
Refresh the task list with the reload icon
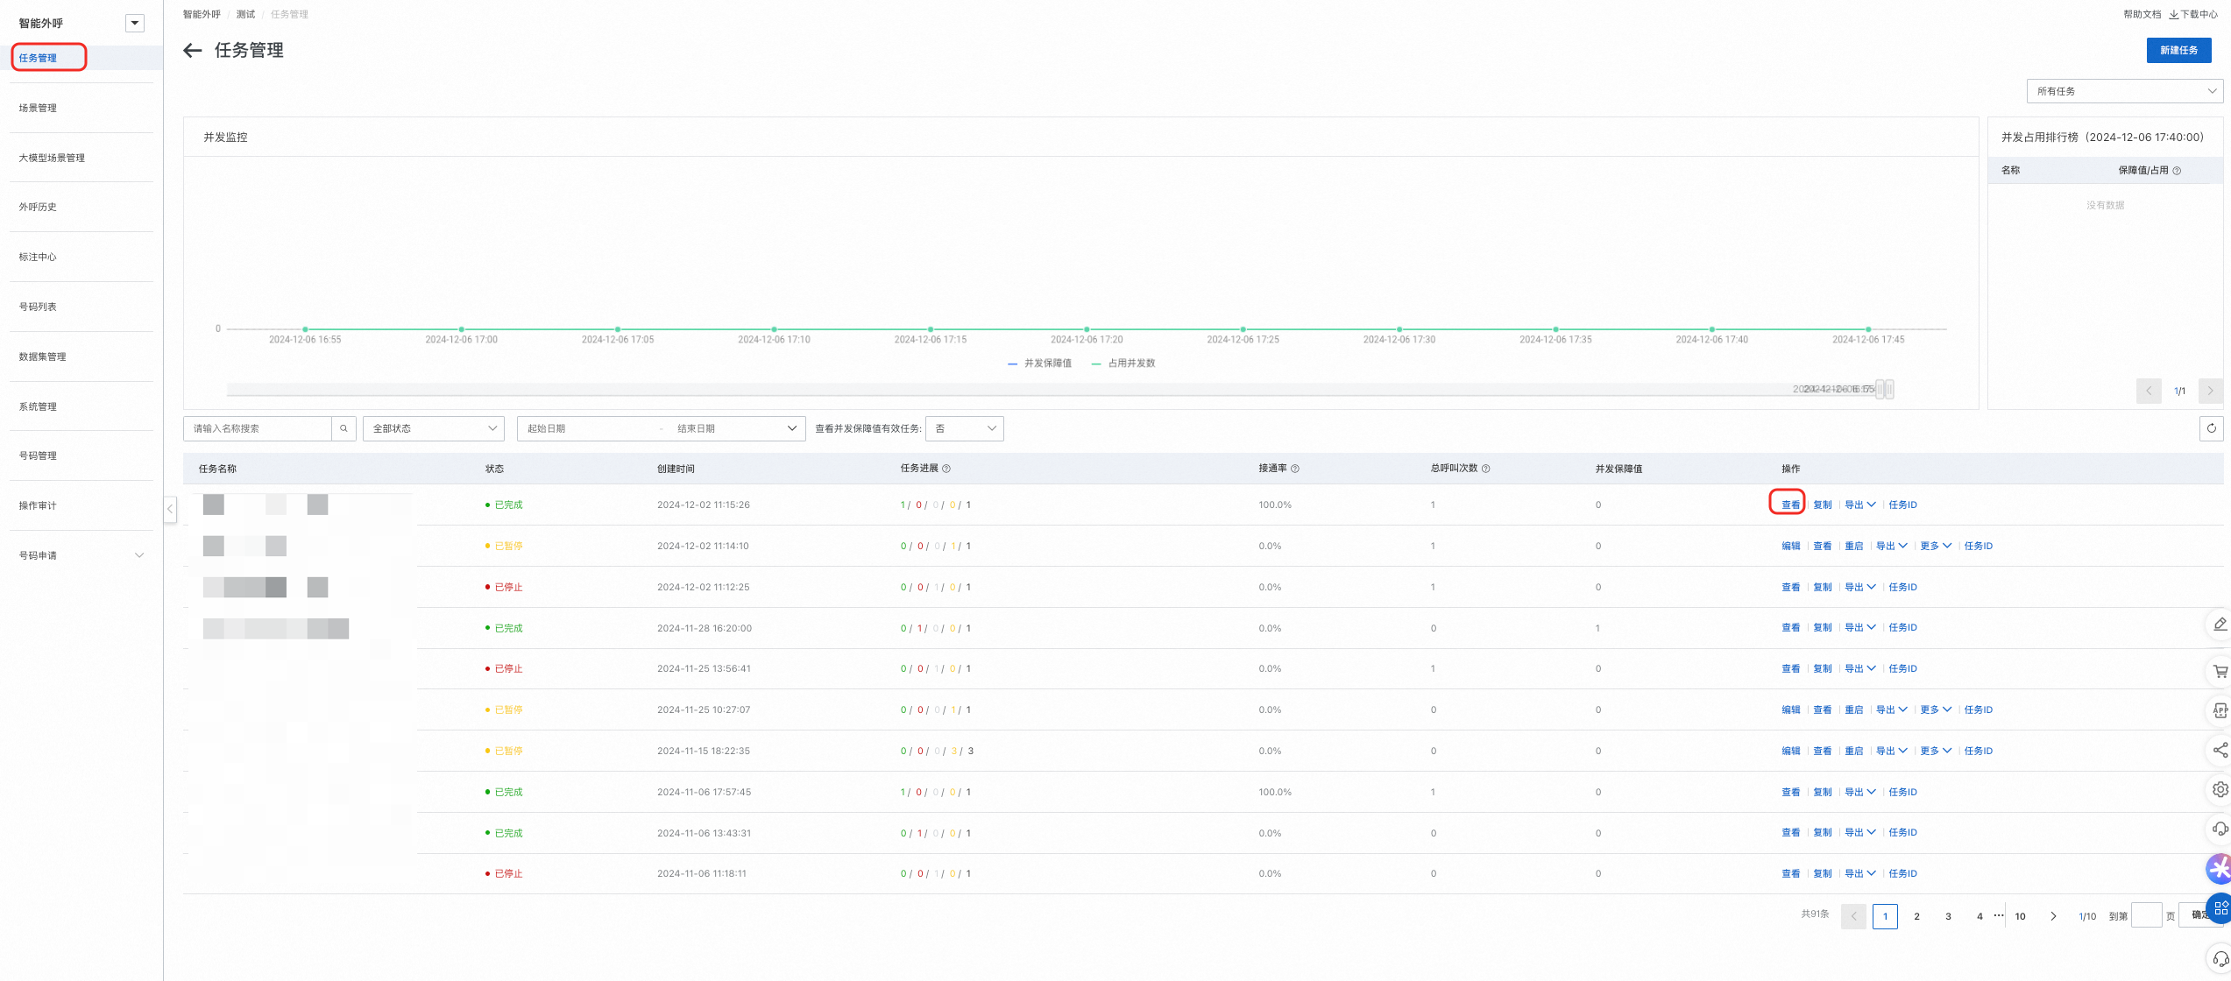click(2211, 428)
